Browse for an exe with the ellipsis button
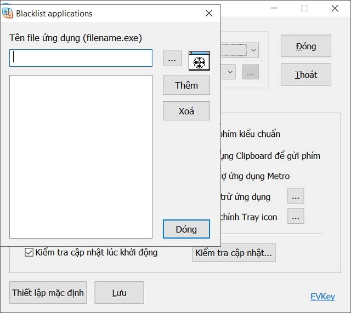This screenshot has height=313, width=351. (x=172, y=58)
